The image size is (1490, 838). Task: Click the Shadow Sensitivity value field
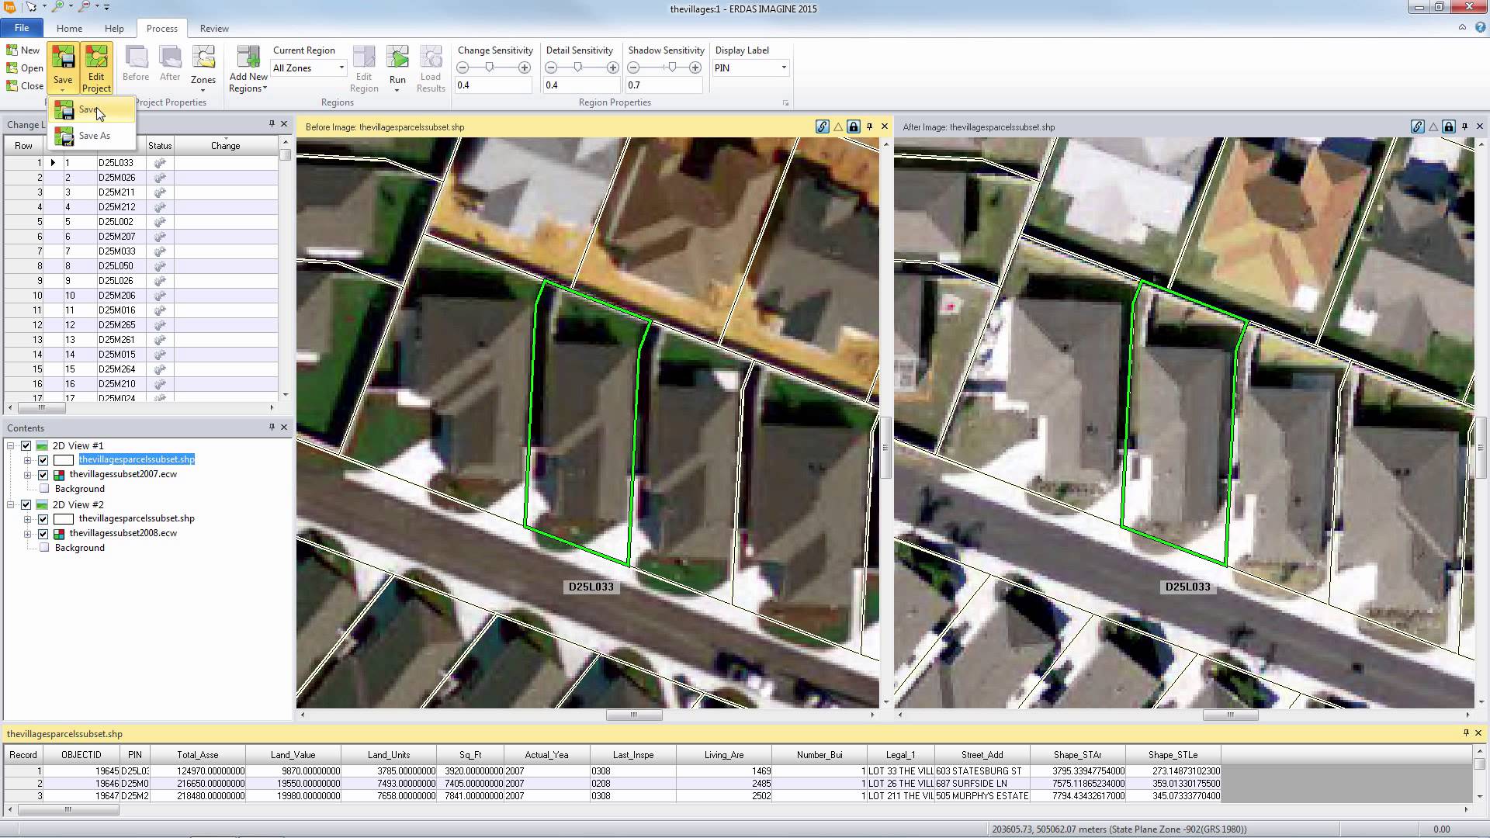664,85
